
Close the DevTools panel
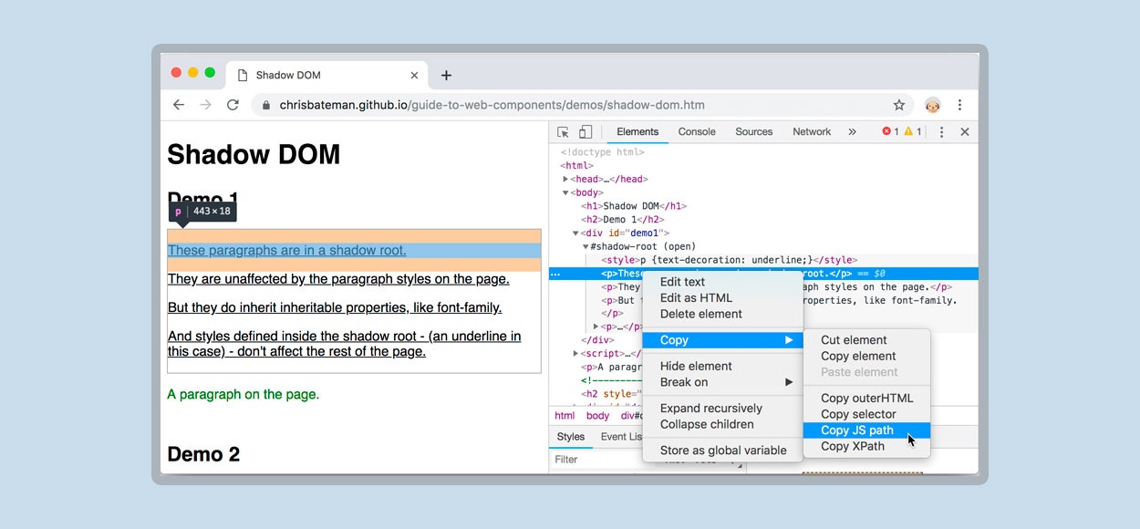[x=965, y=132]
